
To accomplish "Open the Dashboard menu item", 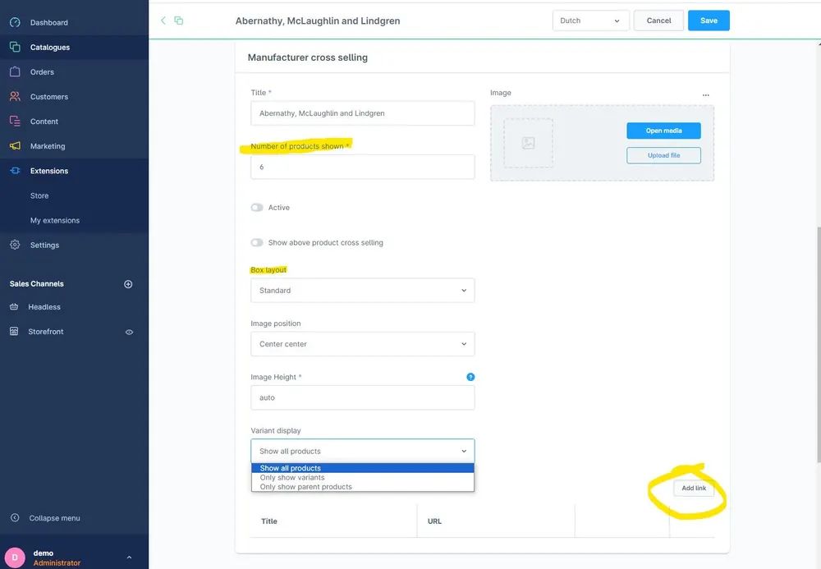I will coord(49,22).
